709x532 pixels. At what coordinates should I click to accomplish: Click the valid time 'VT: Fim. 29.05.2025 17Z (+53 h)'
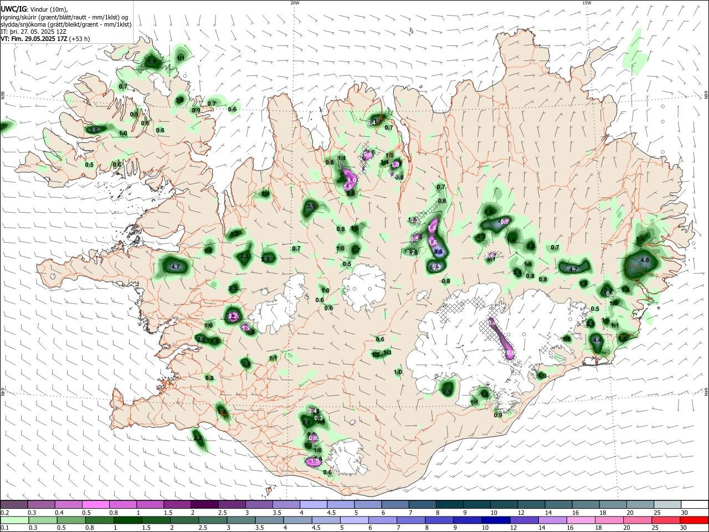click(45, 39)
